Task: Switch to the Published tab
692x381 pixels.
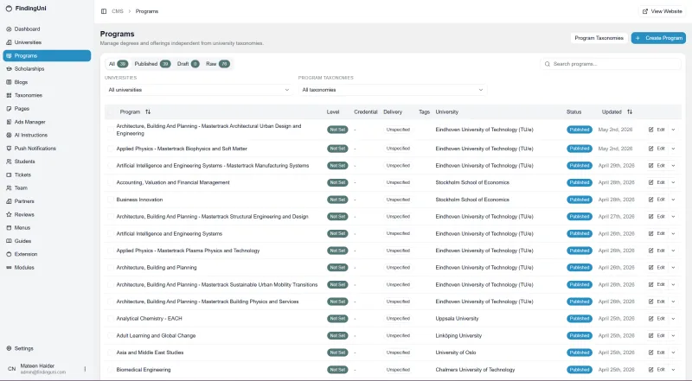Action: (152, 64)
